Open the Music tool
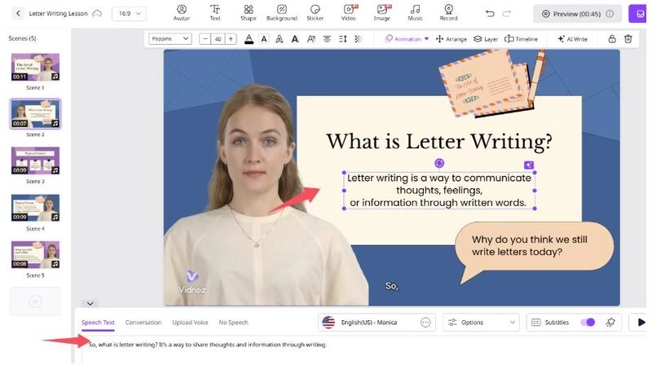 [x=415, y=13]
